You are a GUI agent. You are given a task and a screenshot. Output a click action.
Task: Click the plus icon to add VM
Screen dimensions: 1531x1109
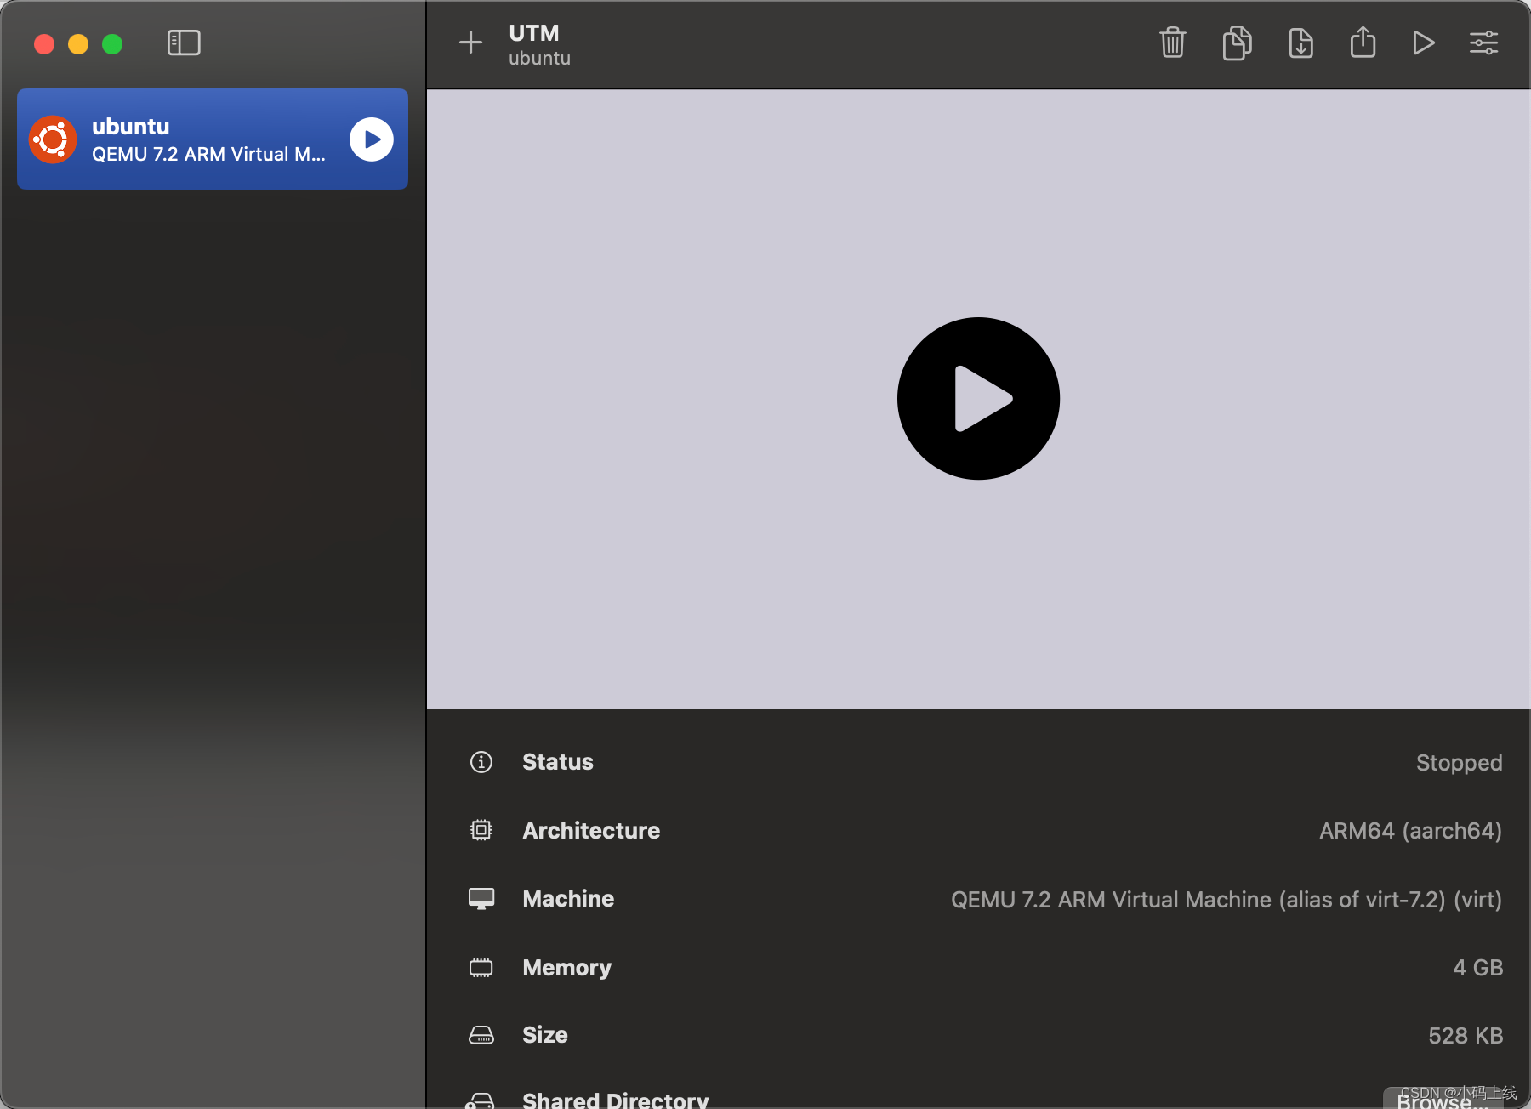click(x=470, y=43)
